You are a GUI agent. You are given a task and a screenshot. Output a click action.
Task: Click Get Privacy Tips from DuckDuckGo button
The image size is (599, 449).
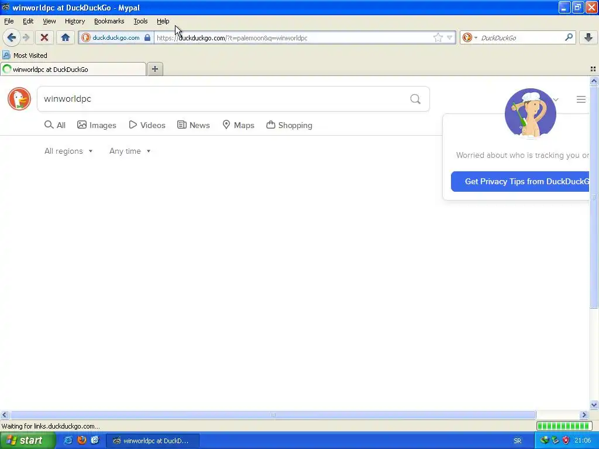click(x=520, y=181)
